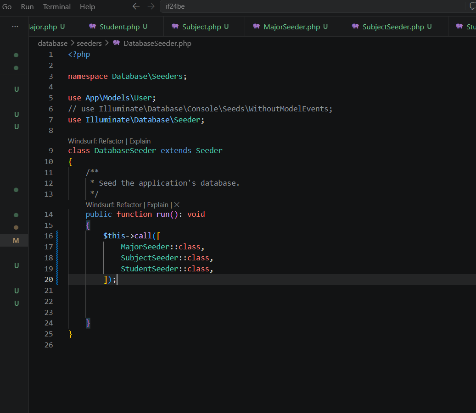Viewport: 476px width, 413px height.
Task: Go back with the left arrow
Action: tap(136, 6)
